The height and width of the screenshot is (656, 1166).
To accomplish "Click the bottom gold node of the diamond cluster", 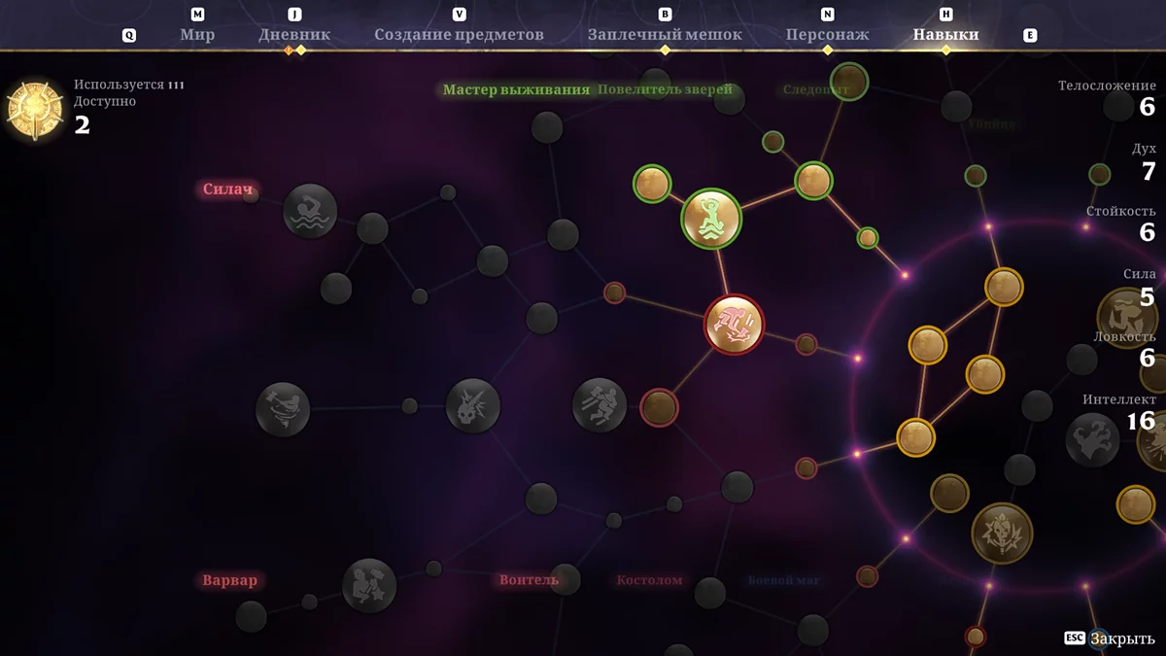I will coord(915,437).
